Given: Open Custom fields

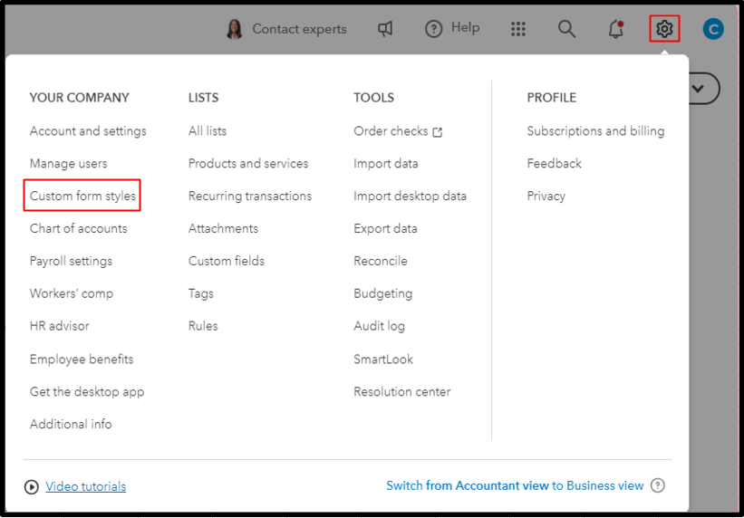Looking at the screenshot, I should pyautogui.click(x=227, y=261).
